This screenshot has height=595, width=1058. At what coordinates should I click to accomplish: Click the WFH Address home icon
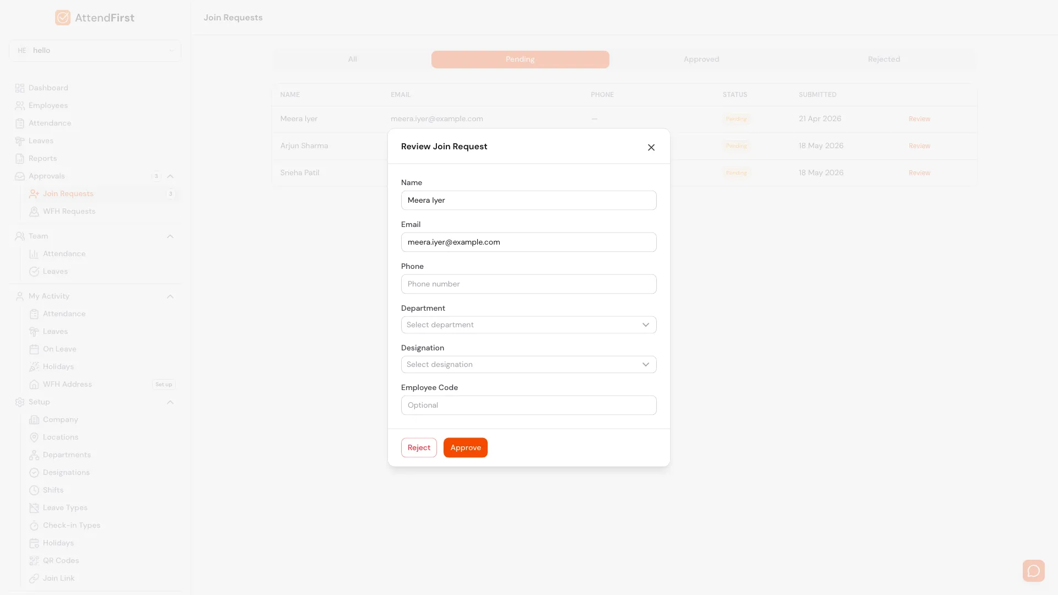coord(34,385)
